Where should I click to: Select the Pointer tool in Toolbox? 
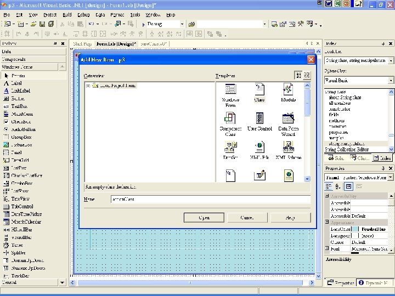point(33,76)
